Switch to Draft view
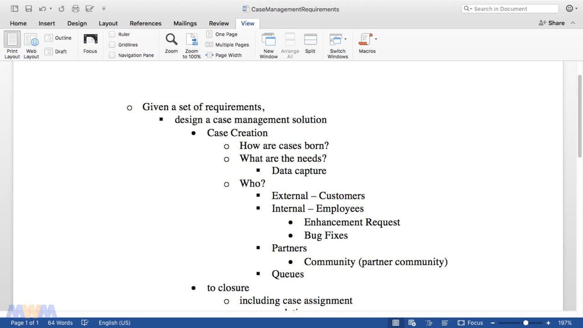Image resolution: width=583 pixels, height=328 pixels. [56, 51]
